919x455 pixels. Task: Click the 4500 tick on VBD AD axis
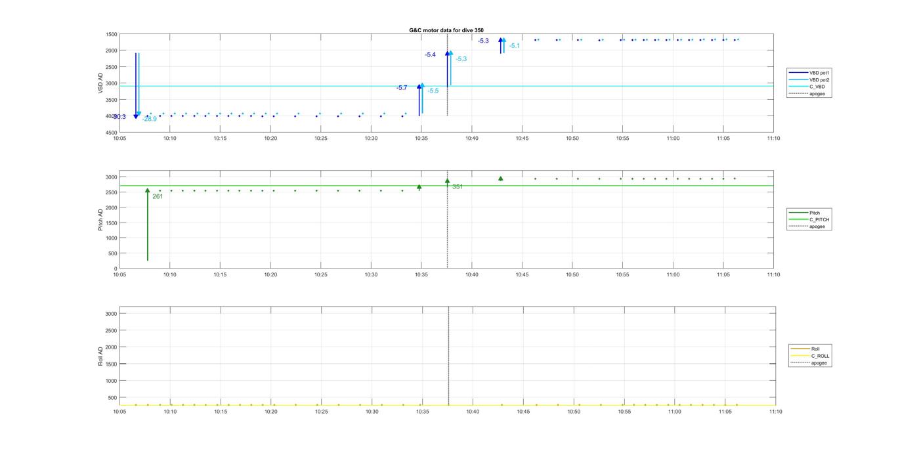[111, 133]
